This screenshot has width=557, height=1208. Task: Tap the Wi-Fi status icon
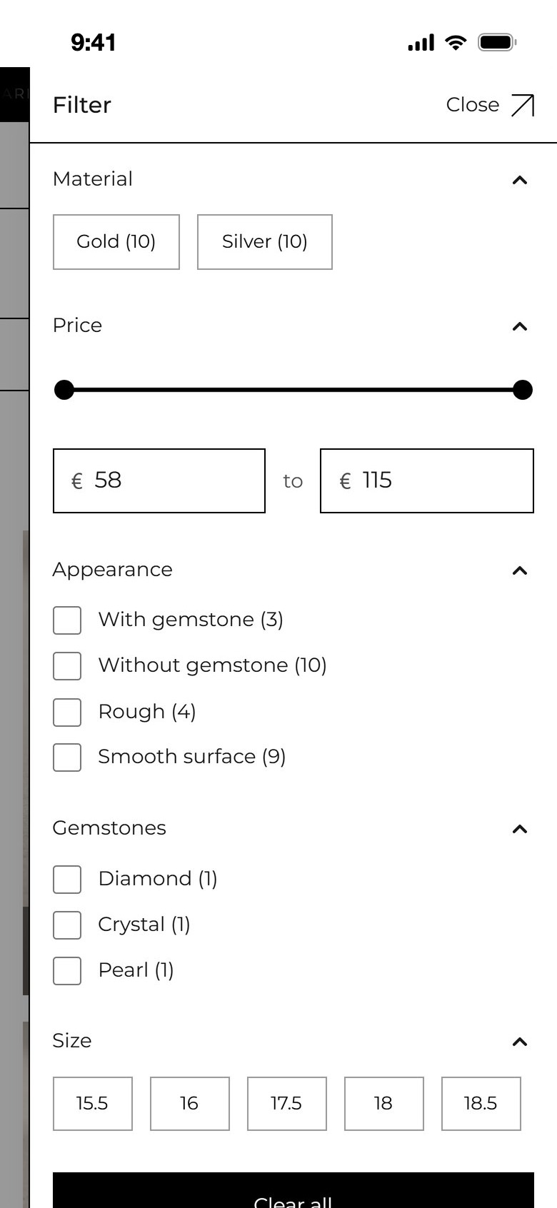(x=455, y=42)
